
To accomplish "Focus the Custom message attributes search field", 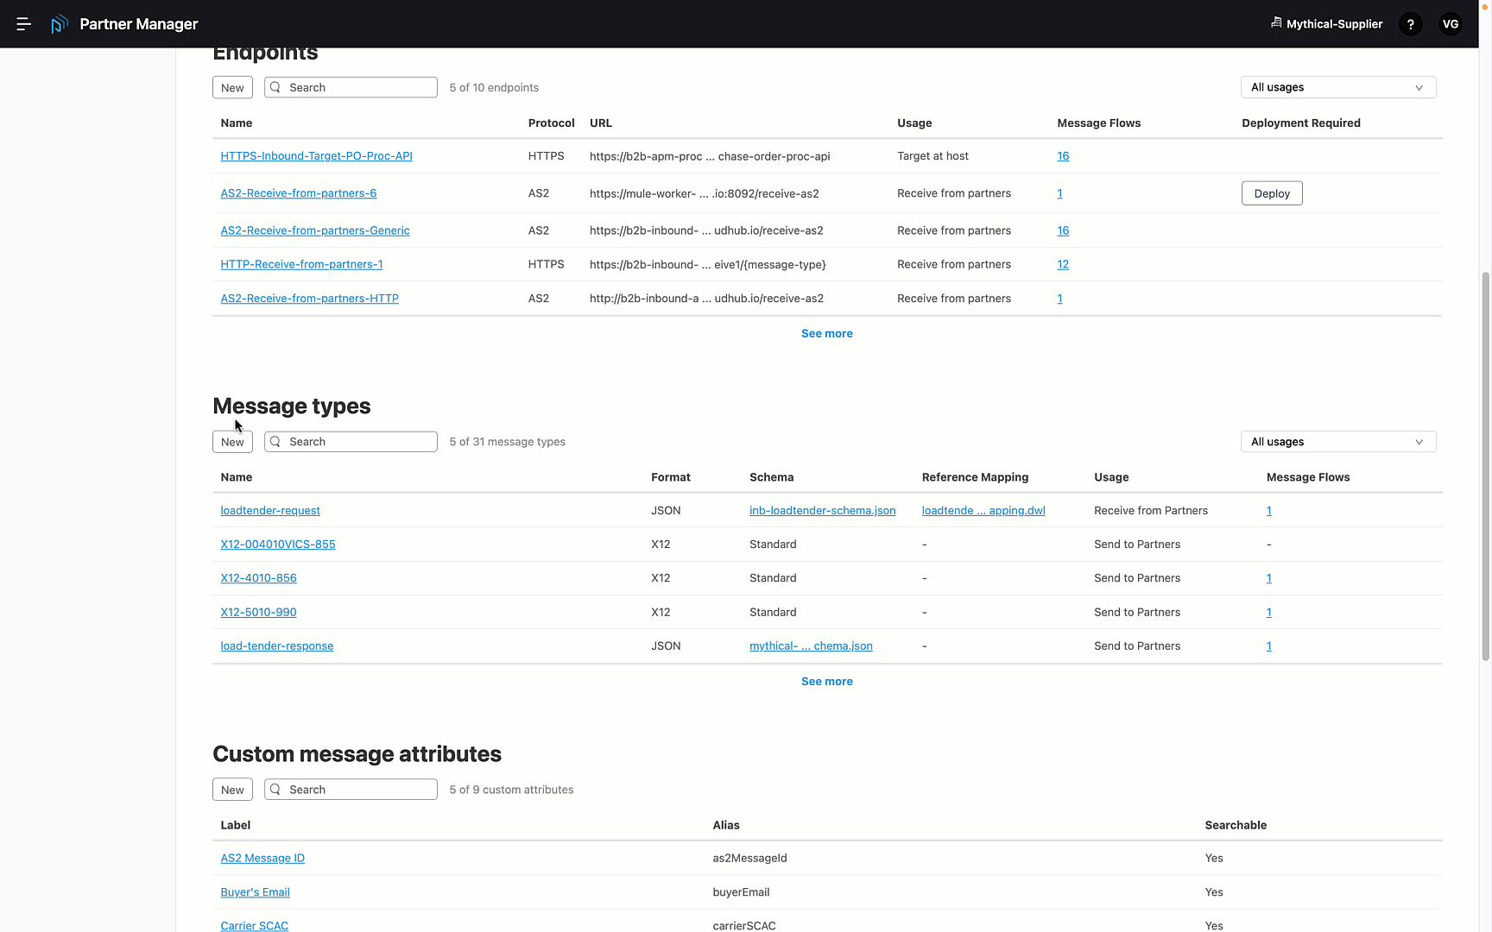I will click(x=351, y=790).
